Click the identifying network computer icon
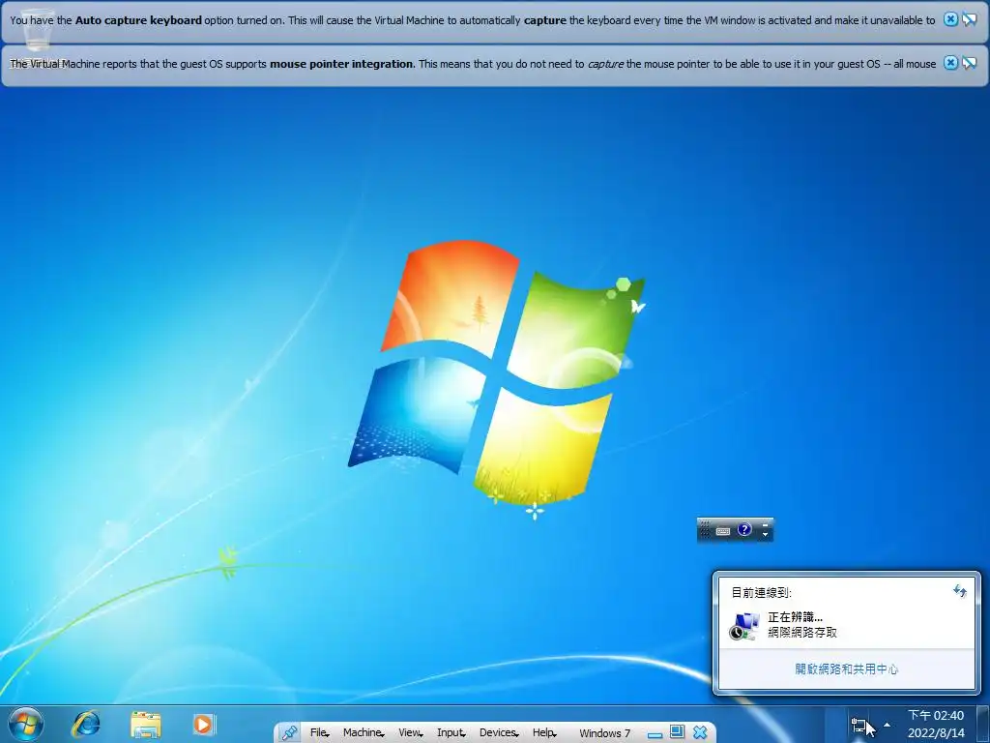 (743, 626)
